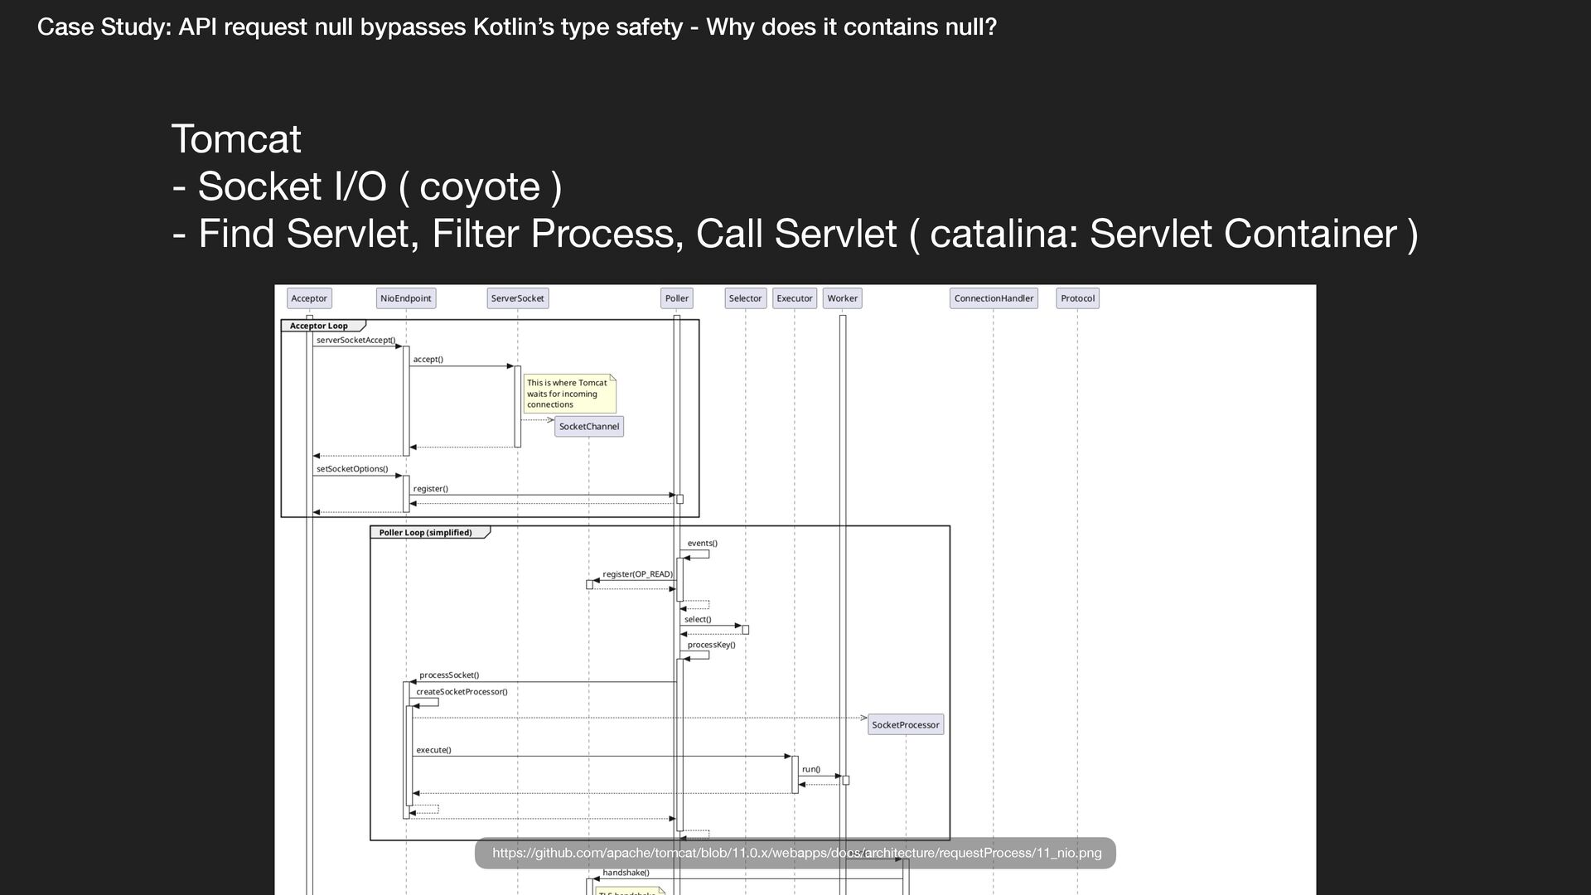The width and height of the screenshot is (1591, 895).
Task: Click the Executor participant box
Action: 794,298
